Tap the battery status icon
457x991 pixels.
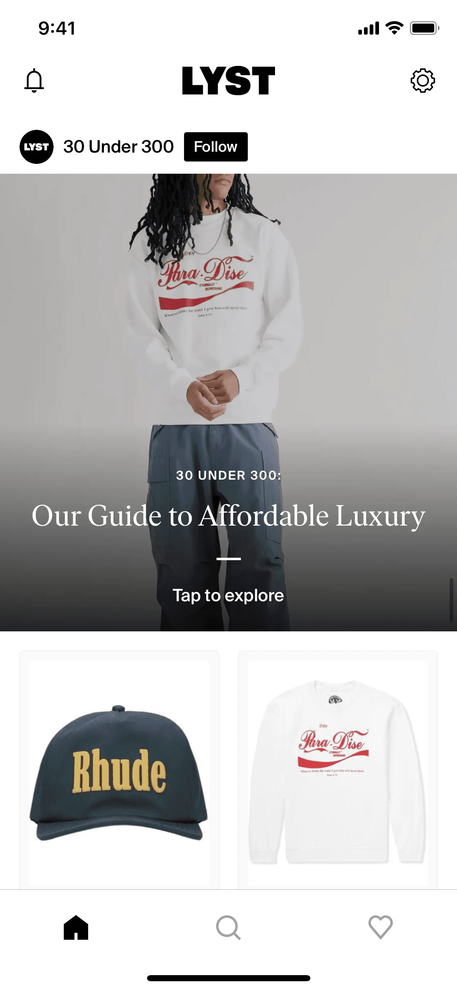pyautogui.click(x=425, y=28)
